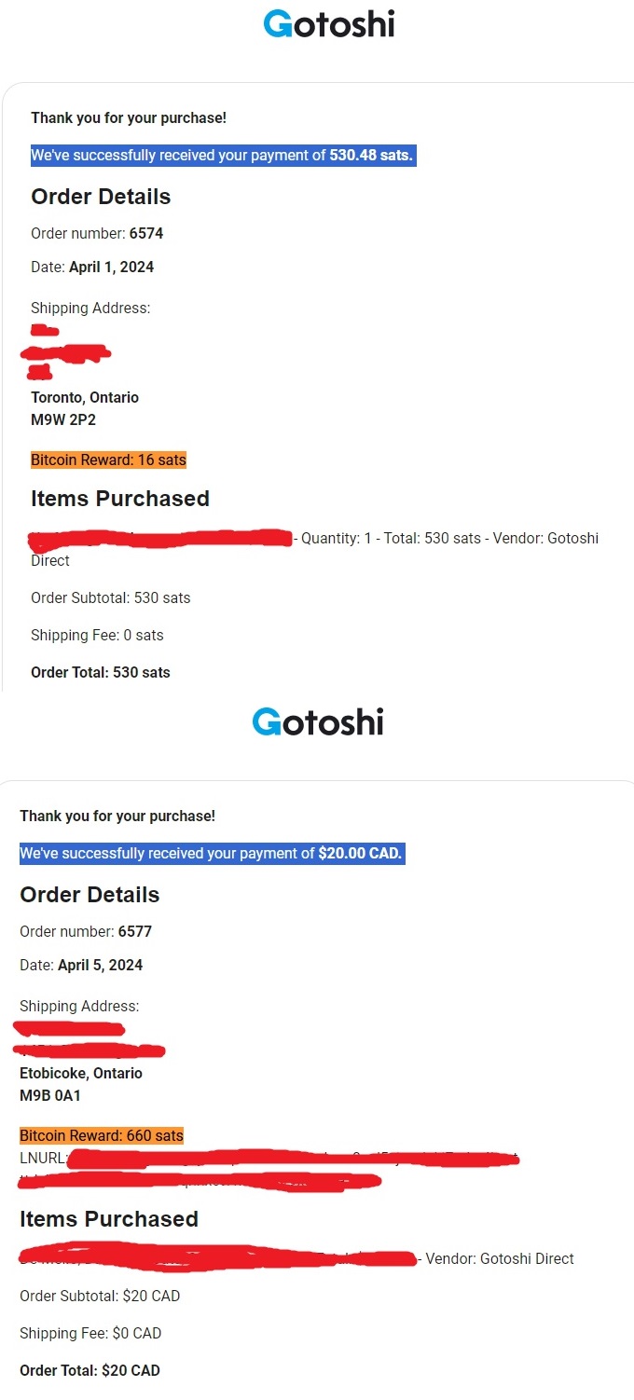Click the Order Total: $20 CAD line
This screenshot has width=634, height=1400.
(x=90, y=1370)
